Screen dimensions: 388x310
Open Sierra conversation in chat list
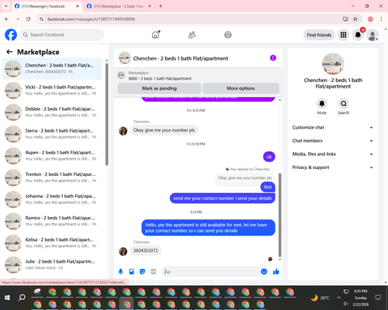(x=52, y=134)
